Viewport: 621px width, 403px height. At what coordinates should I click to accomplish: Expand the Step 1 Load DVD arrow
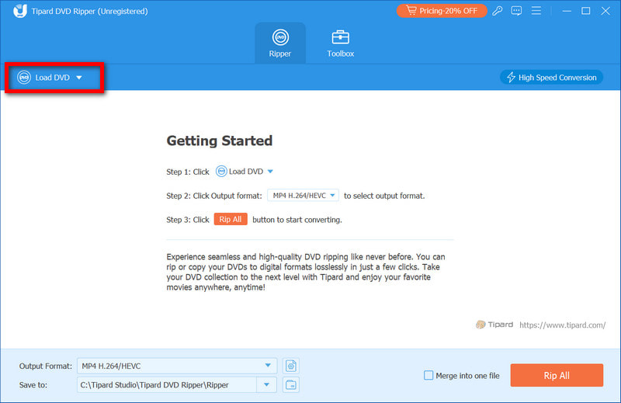270,172
